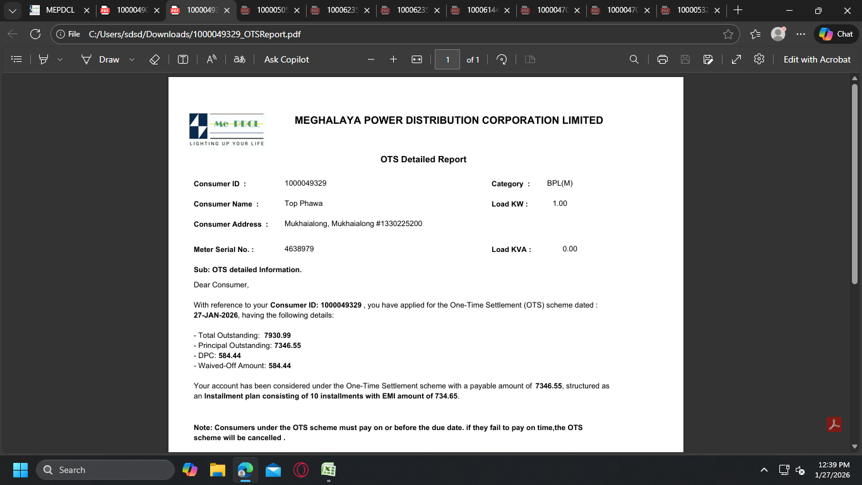Open Edge Settings and more menu
The width and height of the screenshot is (862, 485).
(801, 34)
